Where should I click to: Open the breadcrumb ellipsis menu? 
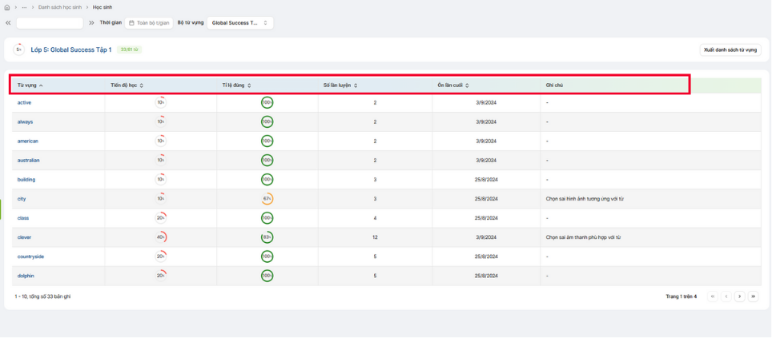coord(24,7)
